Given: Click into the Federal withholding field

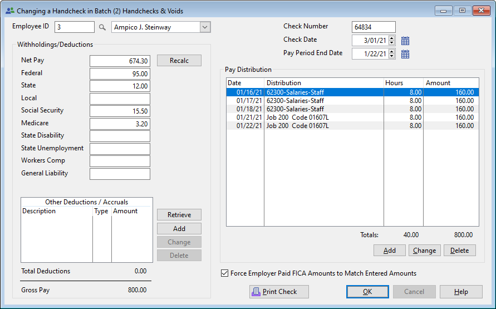Looking at the screenshot, I should click(120, 73).
